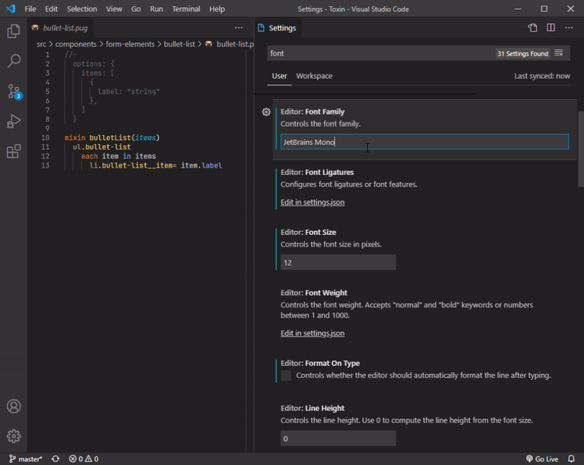
Task: Click the VS Code logo icon
Action: click(x=10, y=9)
